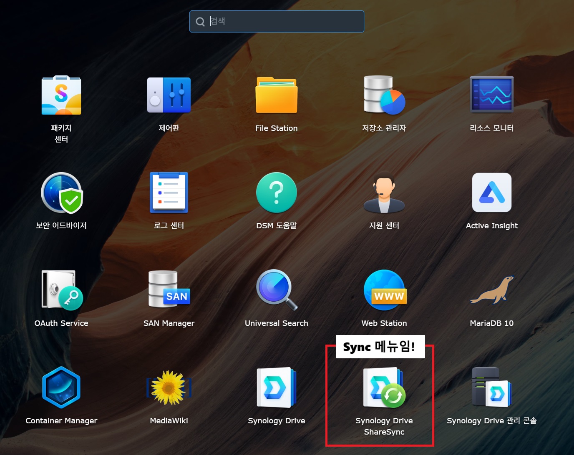Open Security Advisor (보안 어드바이저) icon
This screenshot has height=455, width=574.
pos(61,193)
